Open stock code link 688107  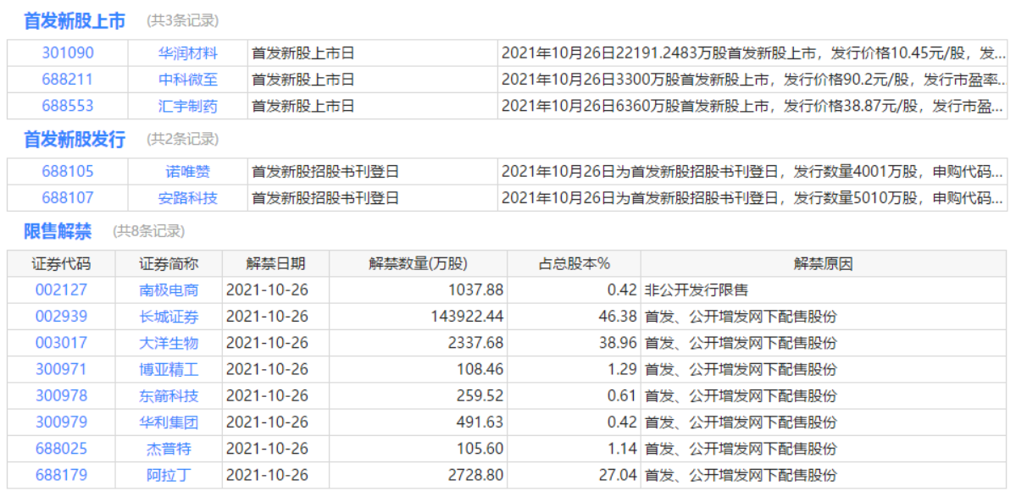68,198
